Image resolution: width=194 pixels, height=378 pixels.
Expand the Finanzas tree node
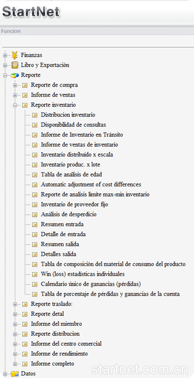coord(5,56)
